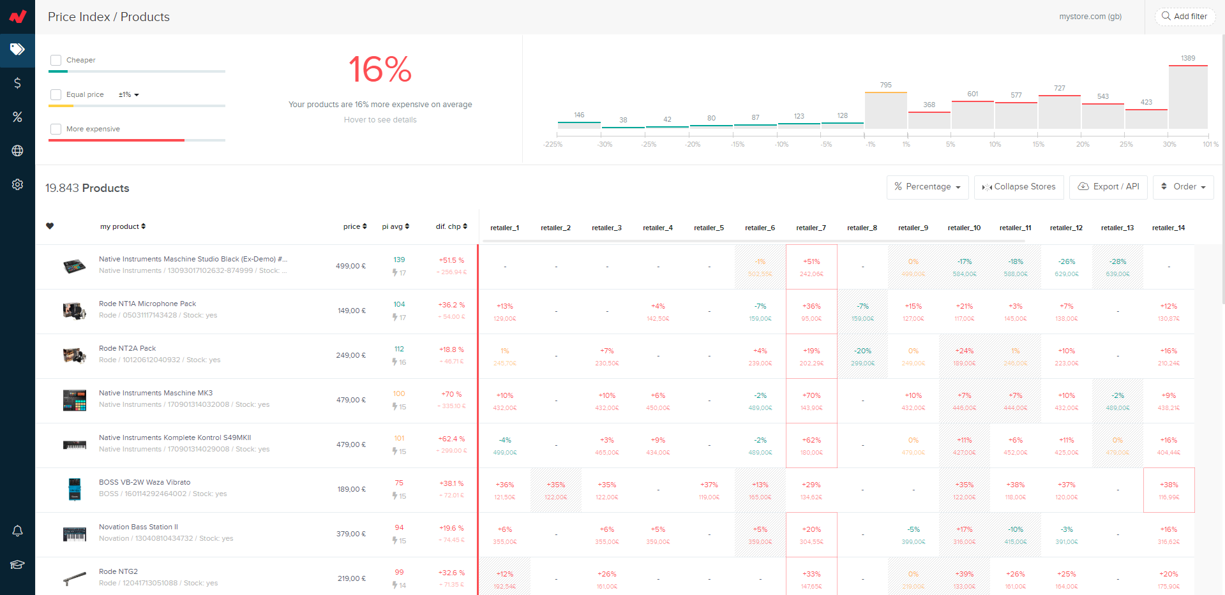Viewport: 1225px width, 595px height.
Task: Click the favorites heart column icon
Action: [x=50, y=226]
